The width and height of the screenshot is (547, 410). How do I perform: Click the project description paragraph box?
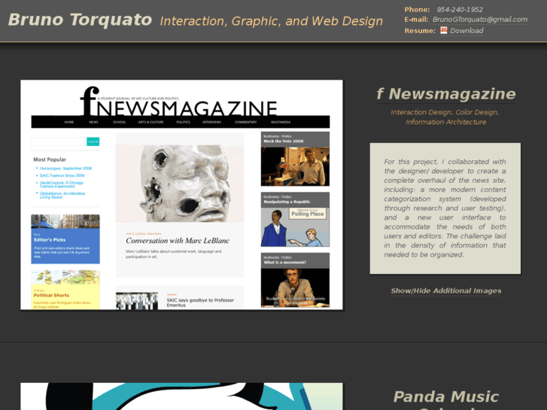click(445, 208)
